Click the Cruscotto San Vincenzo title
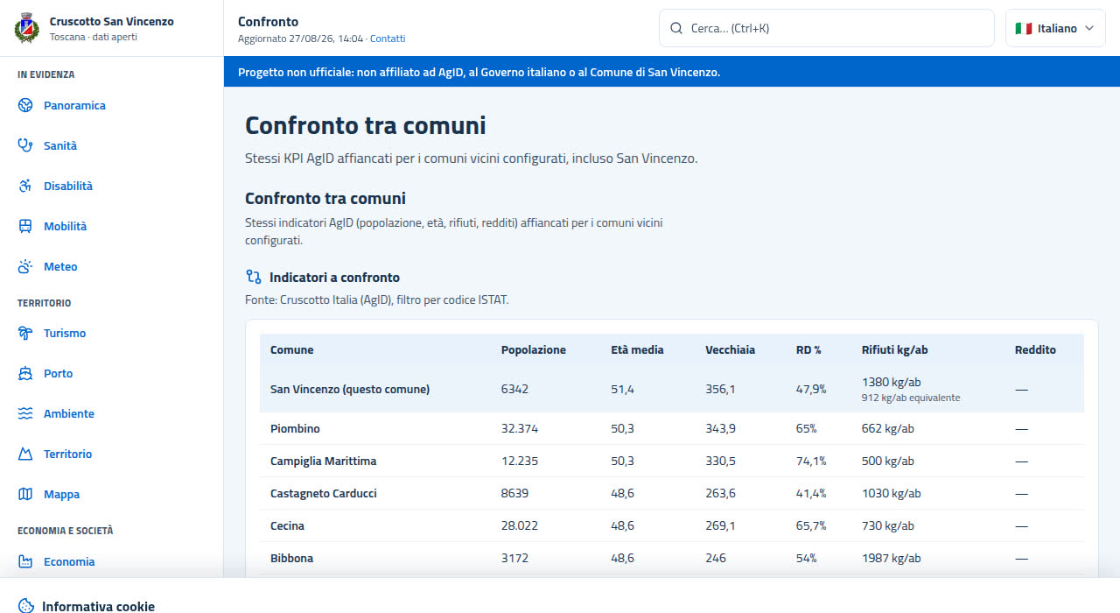The height and width of the screenshot is (613, 1120). pyautogui.click(x=112, y=21)
